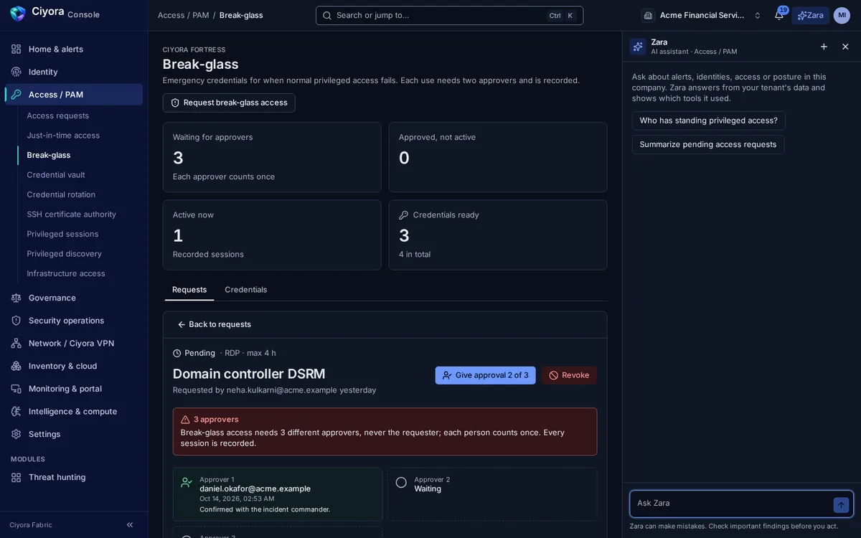Ask Who has standing privileged access?
Viewport: 861px width, 538px height.
709,121
